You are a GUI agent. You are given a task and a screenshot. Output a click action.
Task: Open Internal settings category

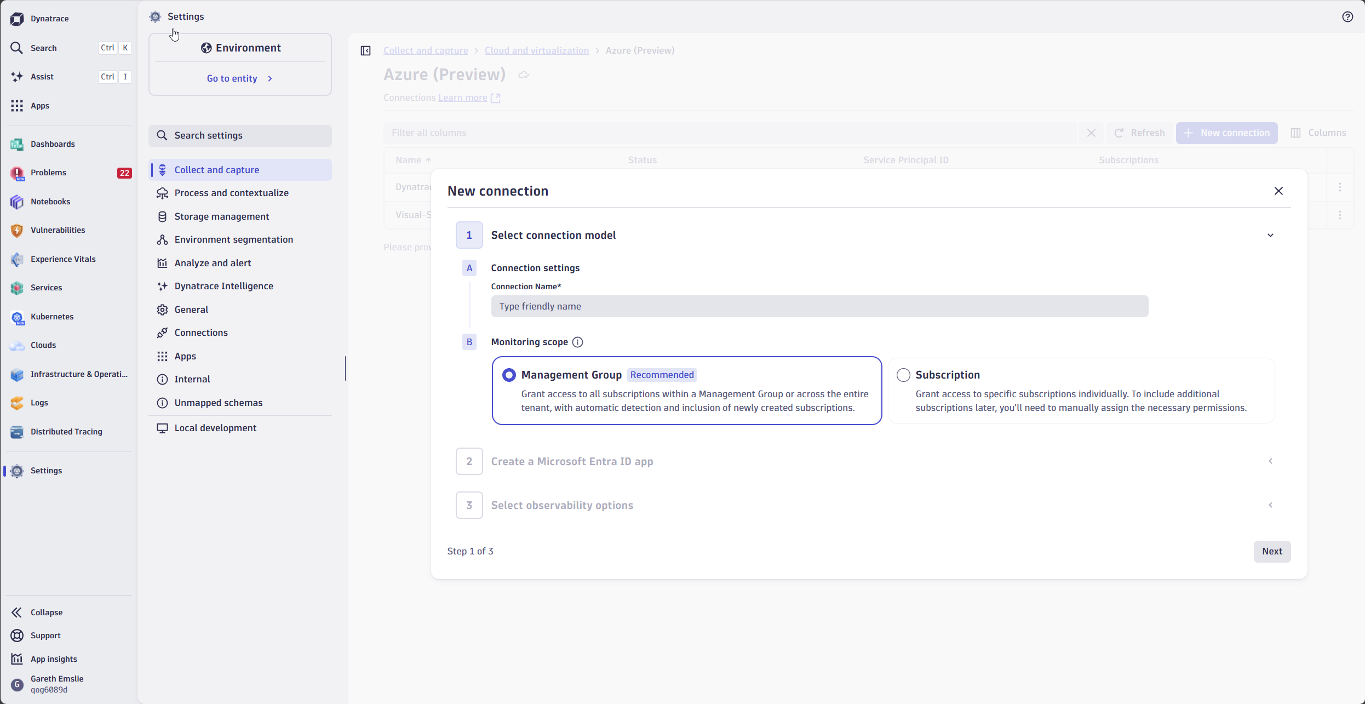tap(240, 379)
